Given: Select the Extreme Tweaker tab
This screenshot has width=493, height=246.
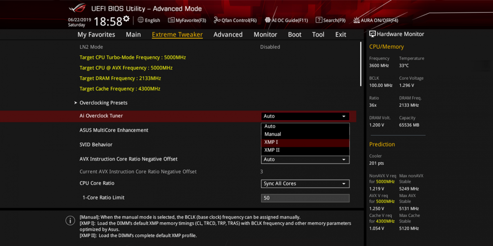Looking at the screenshot, I should click(177, 35).
